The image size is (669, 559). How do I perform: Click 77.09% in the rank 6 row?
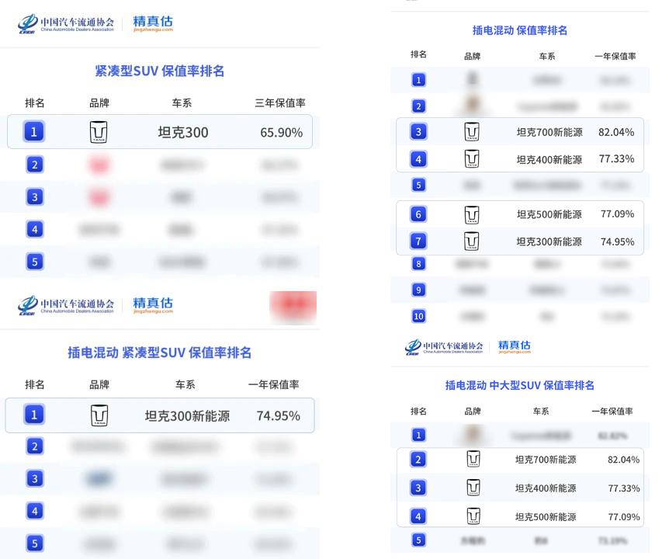pyautogui.click(x=617, y=214)
